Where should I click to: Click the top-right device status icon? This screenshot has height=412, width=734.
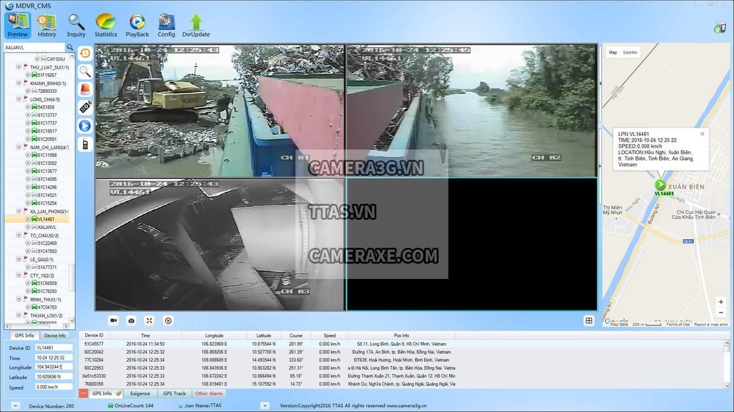(x=720, y=27)
